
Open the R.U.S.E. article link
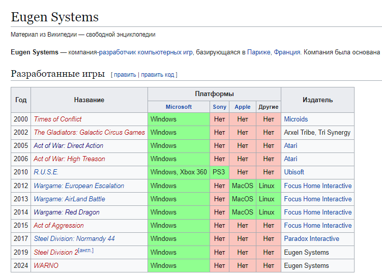pyautogui.click(x=46, y=172)
